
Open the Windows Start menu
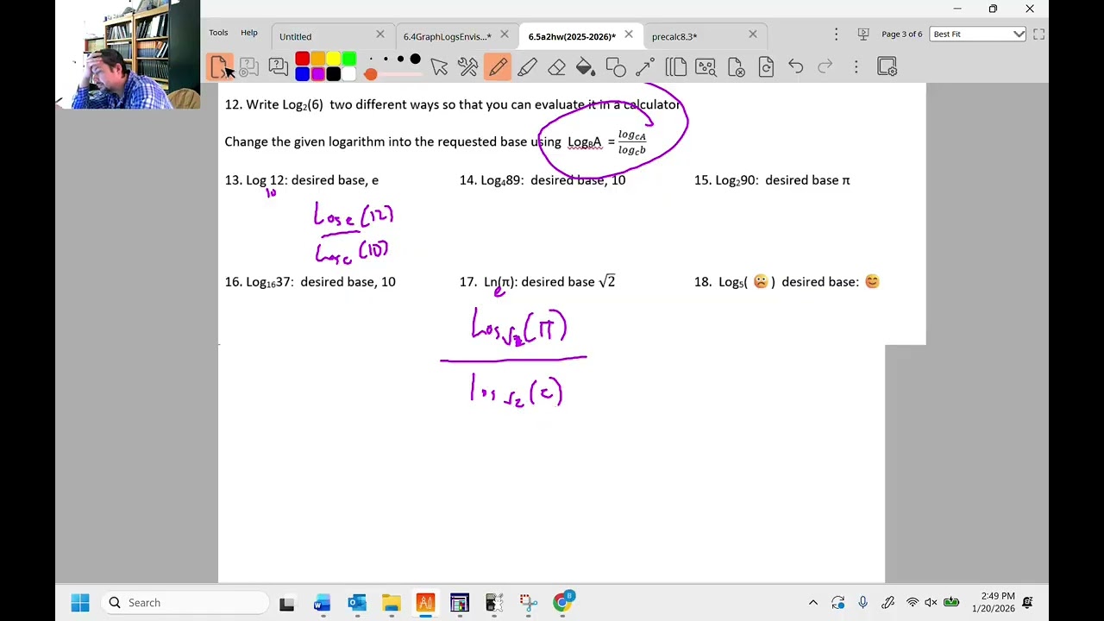(x=80, y=602)
